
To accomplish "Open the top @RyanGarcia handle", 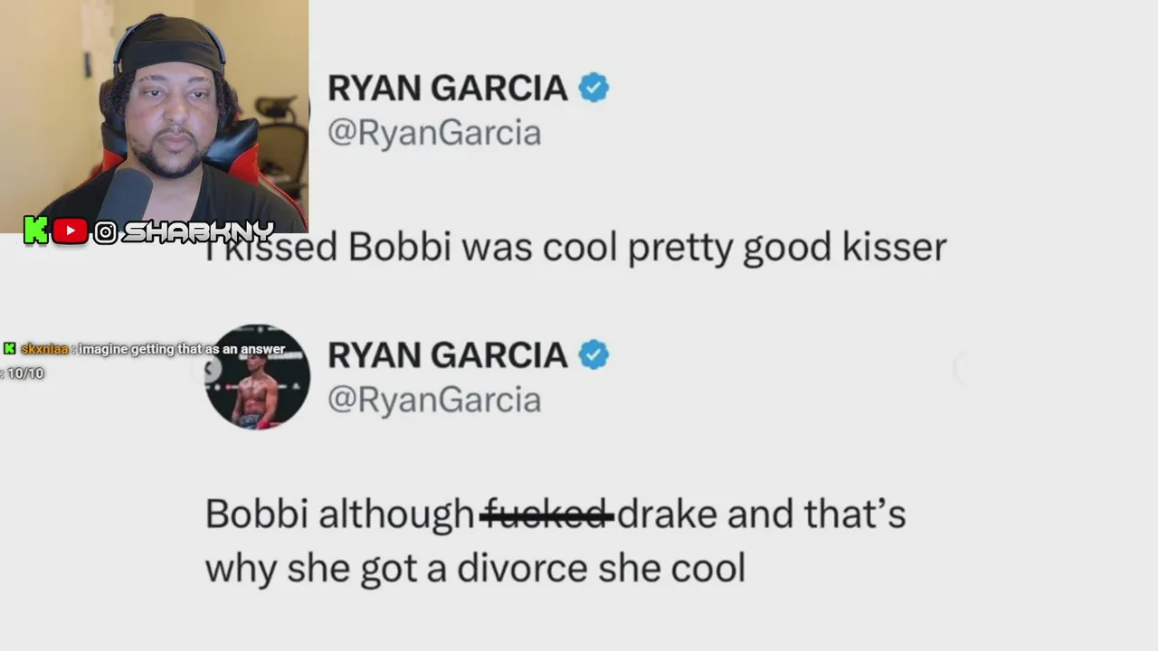I will (434, 133).
